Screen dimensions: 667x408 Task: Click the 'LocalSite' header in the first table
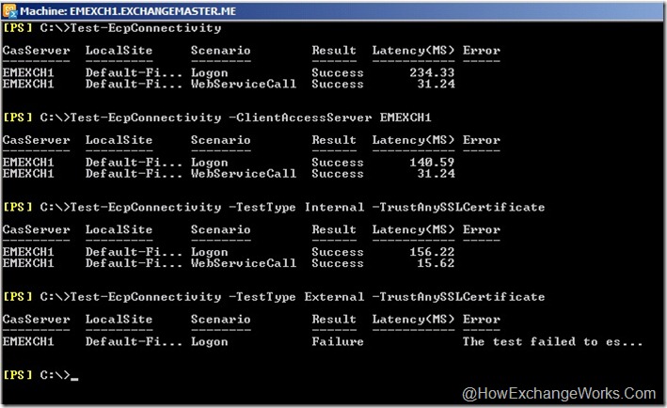point(119,50)
